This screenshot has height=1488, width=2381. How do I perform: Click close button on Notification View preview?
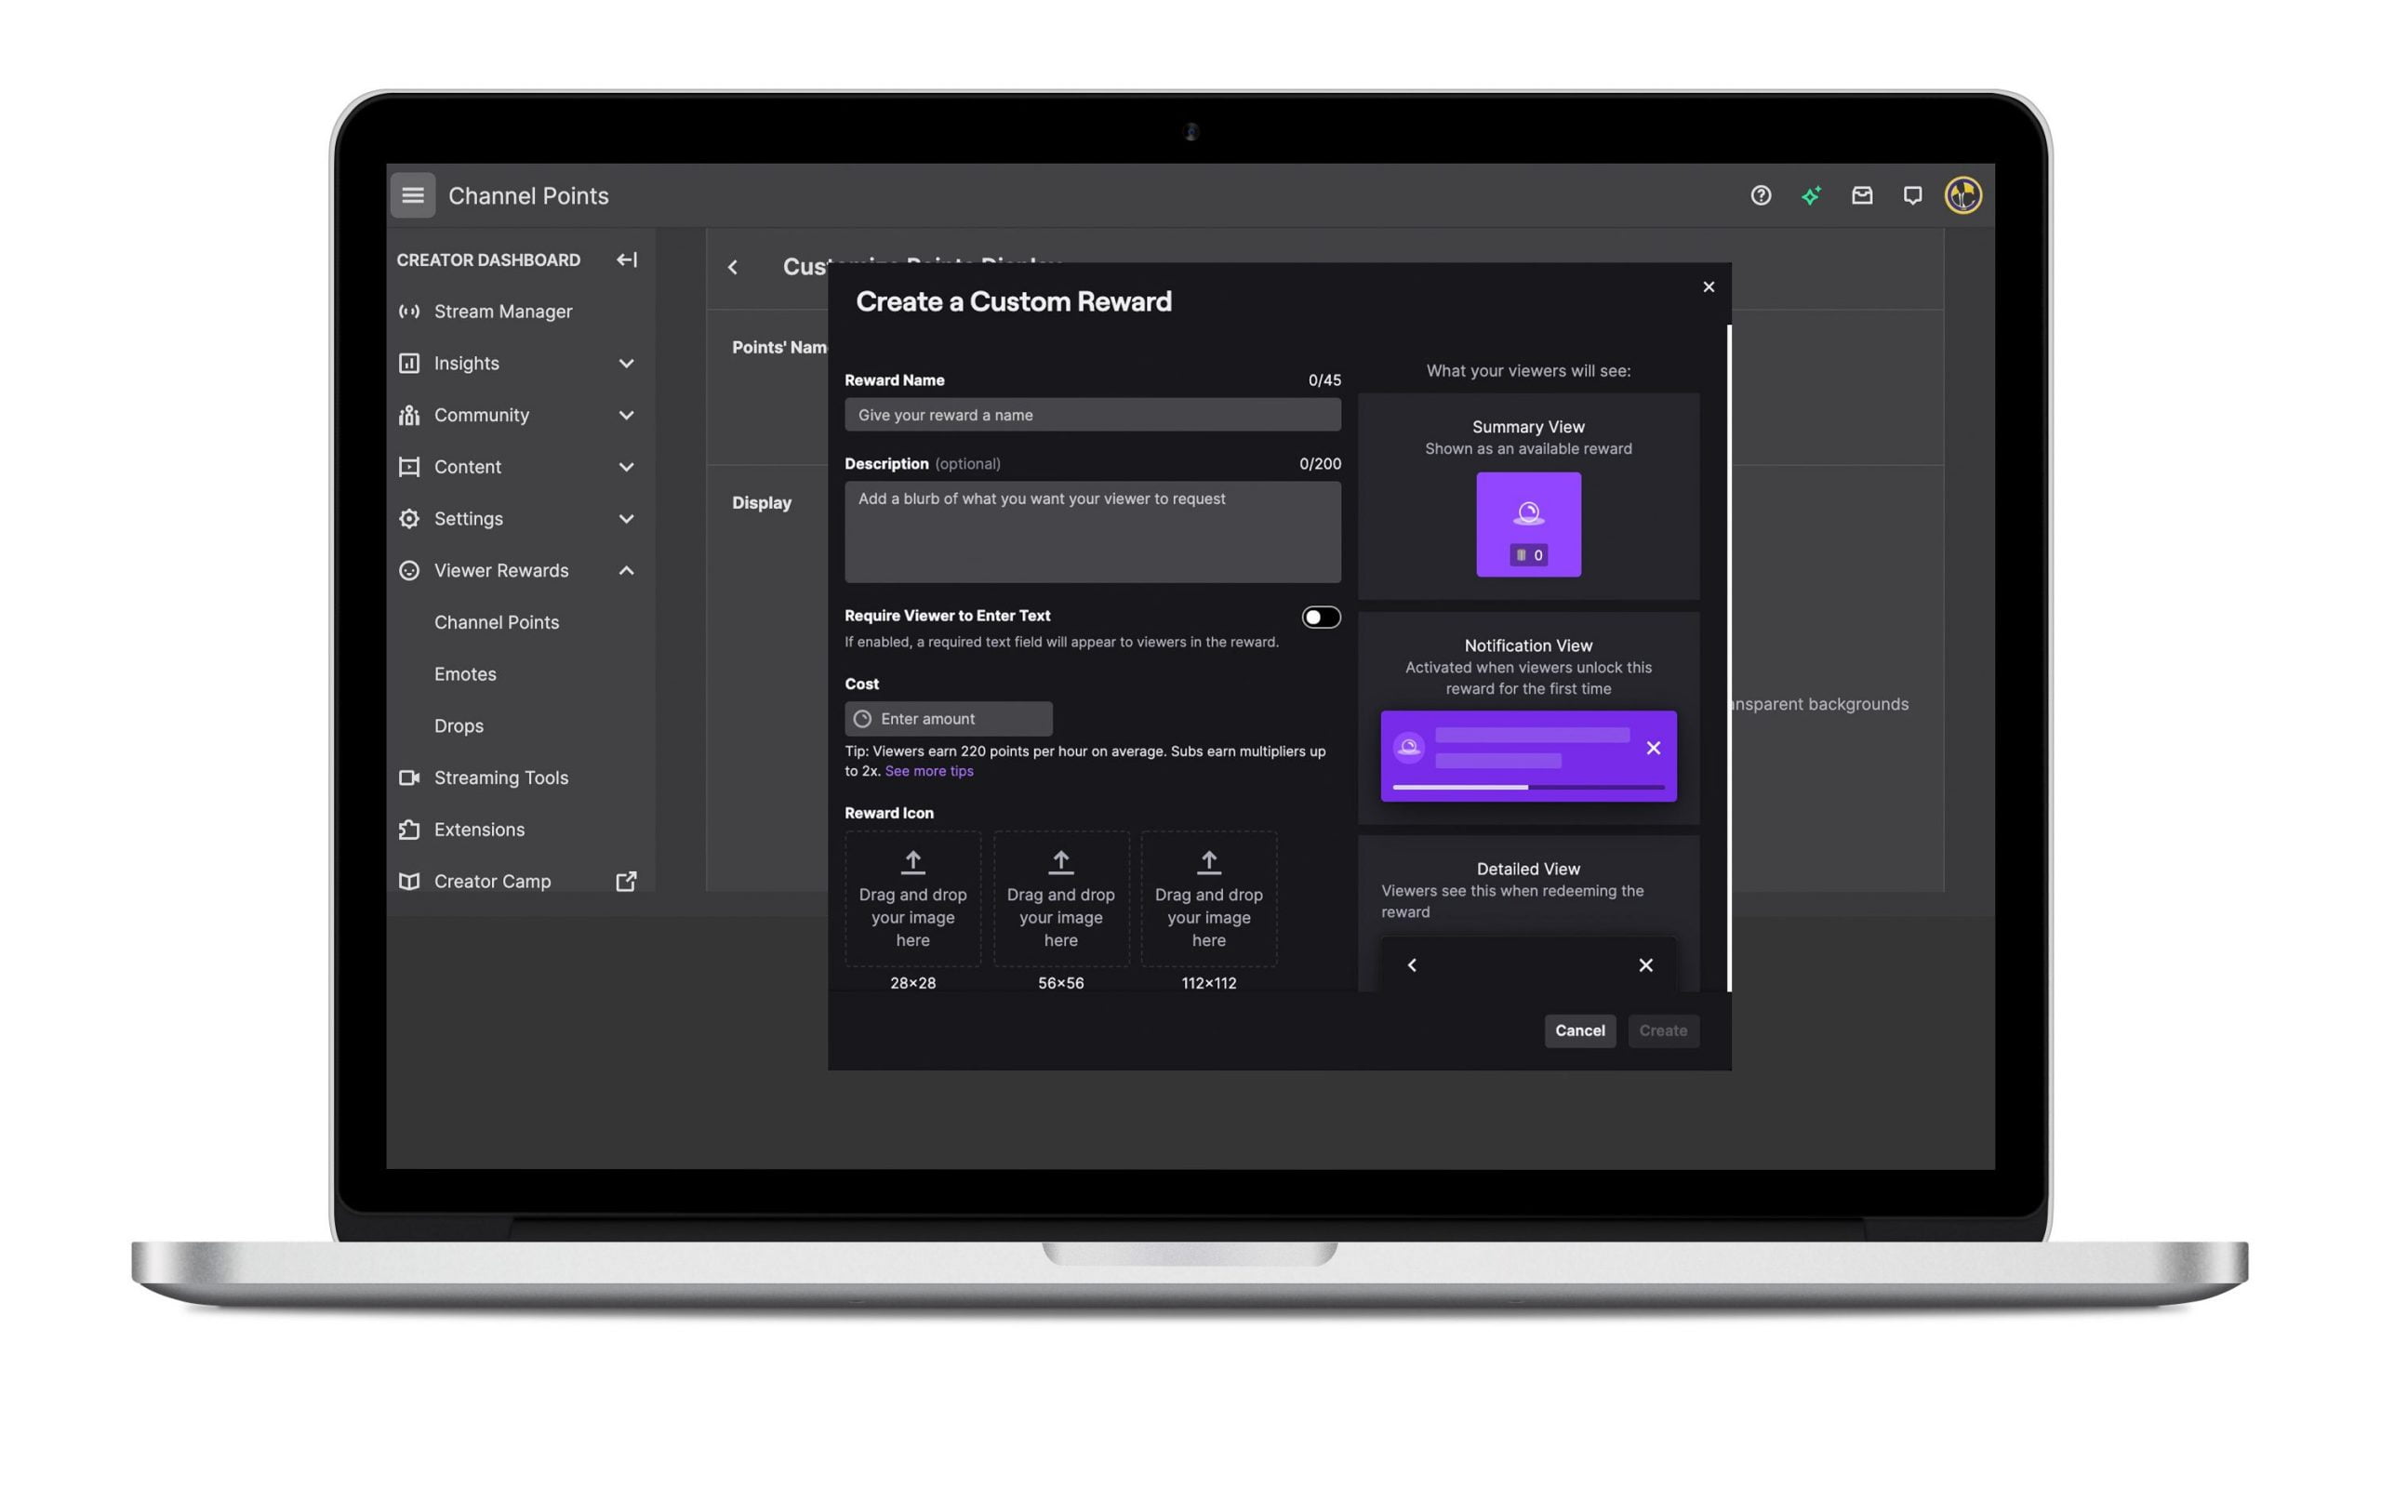click(x=1653, y=746)
